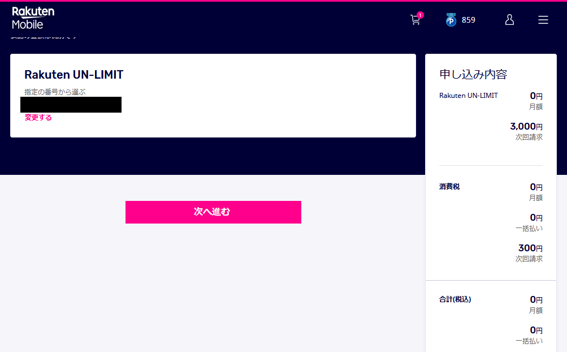
Task: Select the blacked-out phone number box
Action: click(x=71, y=105)
